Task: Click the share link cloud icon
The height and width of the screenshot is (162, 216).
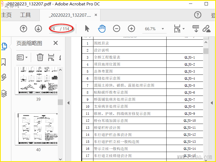Action: (x=207, y=29)
